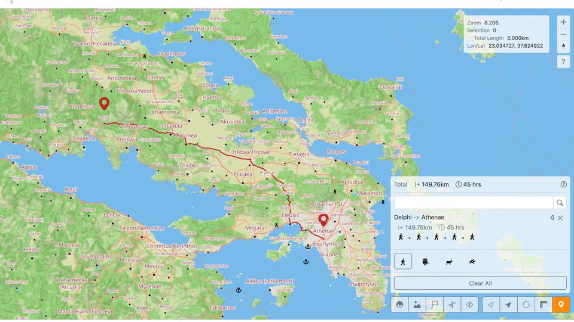This screenshot has height=322, width=574.
Task: Choose walking travel mode
Action: coord(403,261)
